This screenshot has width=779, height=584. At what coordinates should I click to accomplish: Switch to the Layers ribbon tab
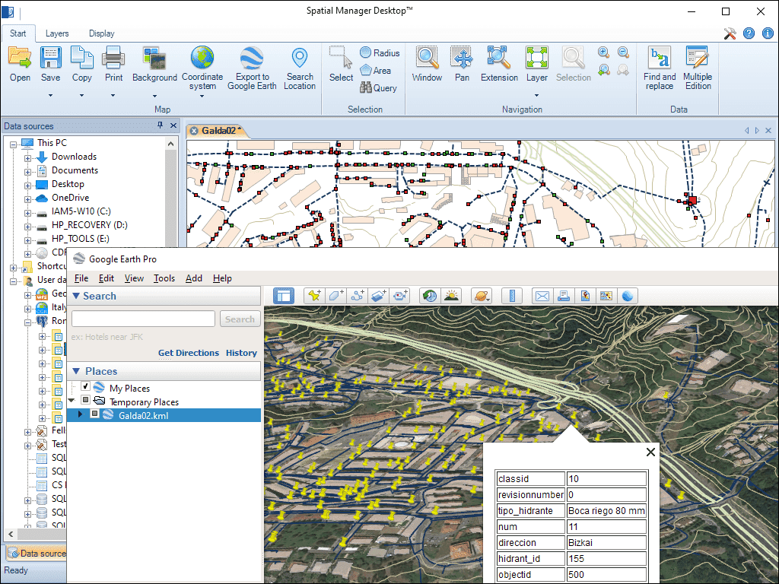click(x=57, y=33)
